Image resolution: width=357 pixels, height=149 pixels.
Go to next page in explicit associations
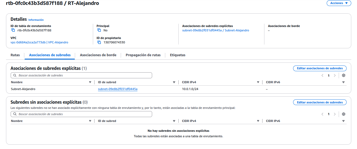point(335,76)
